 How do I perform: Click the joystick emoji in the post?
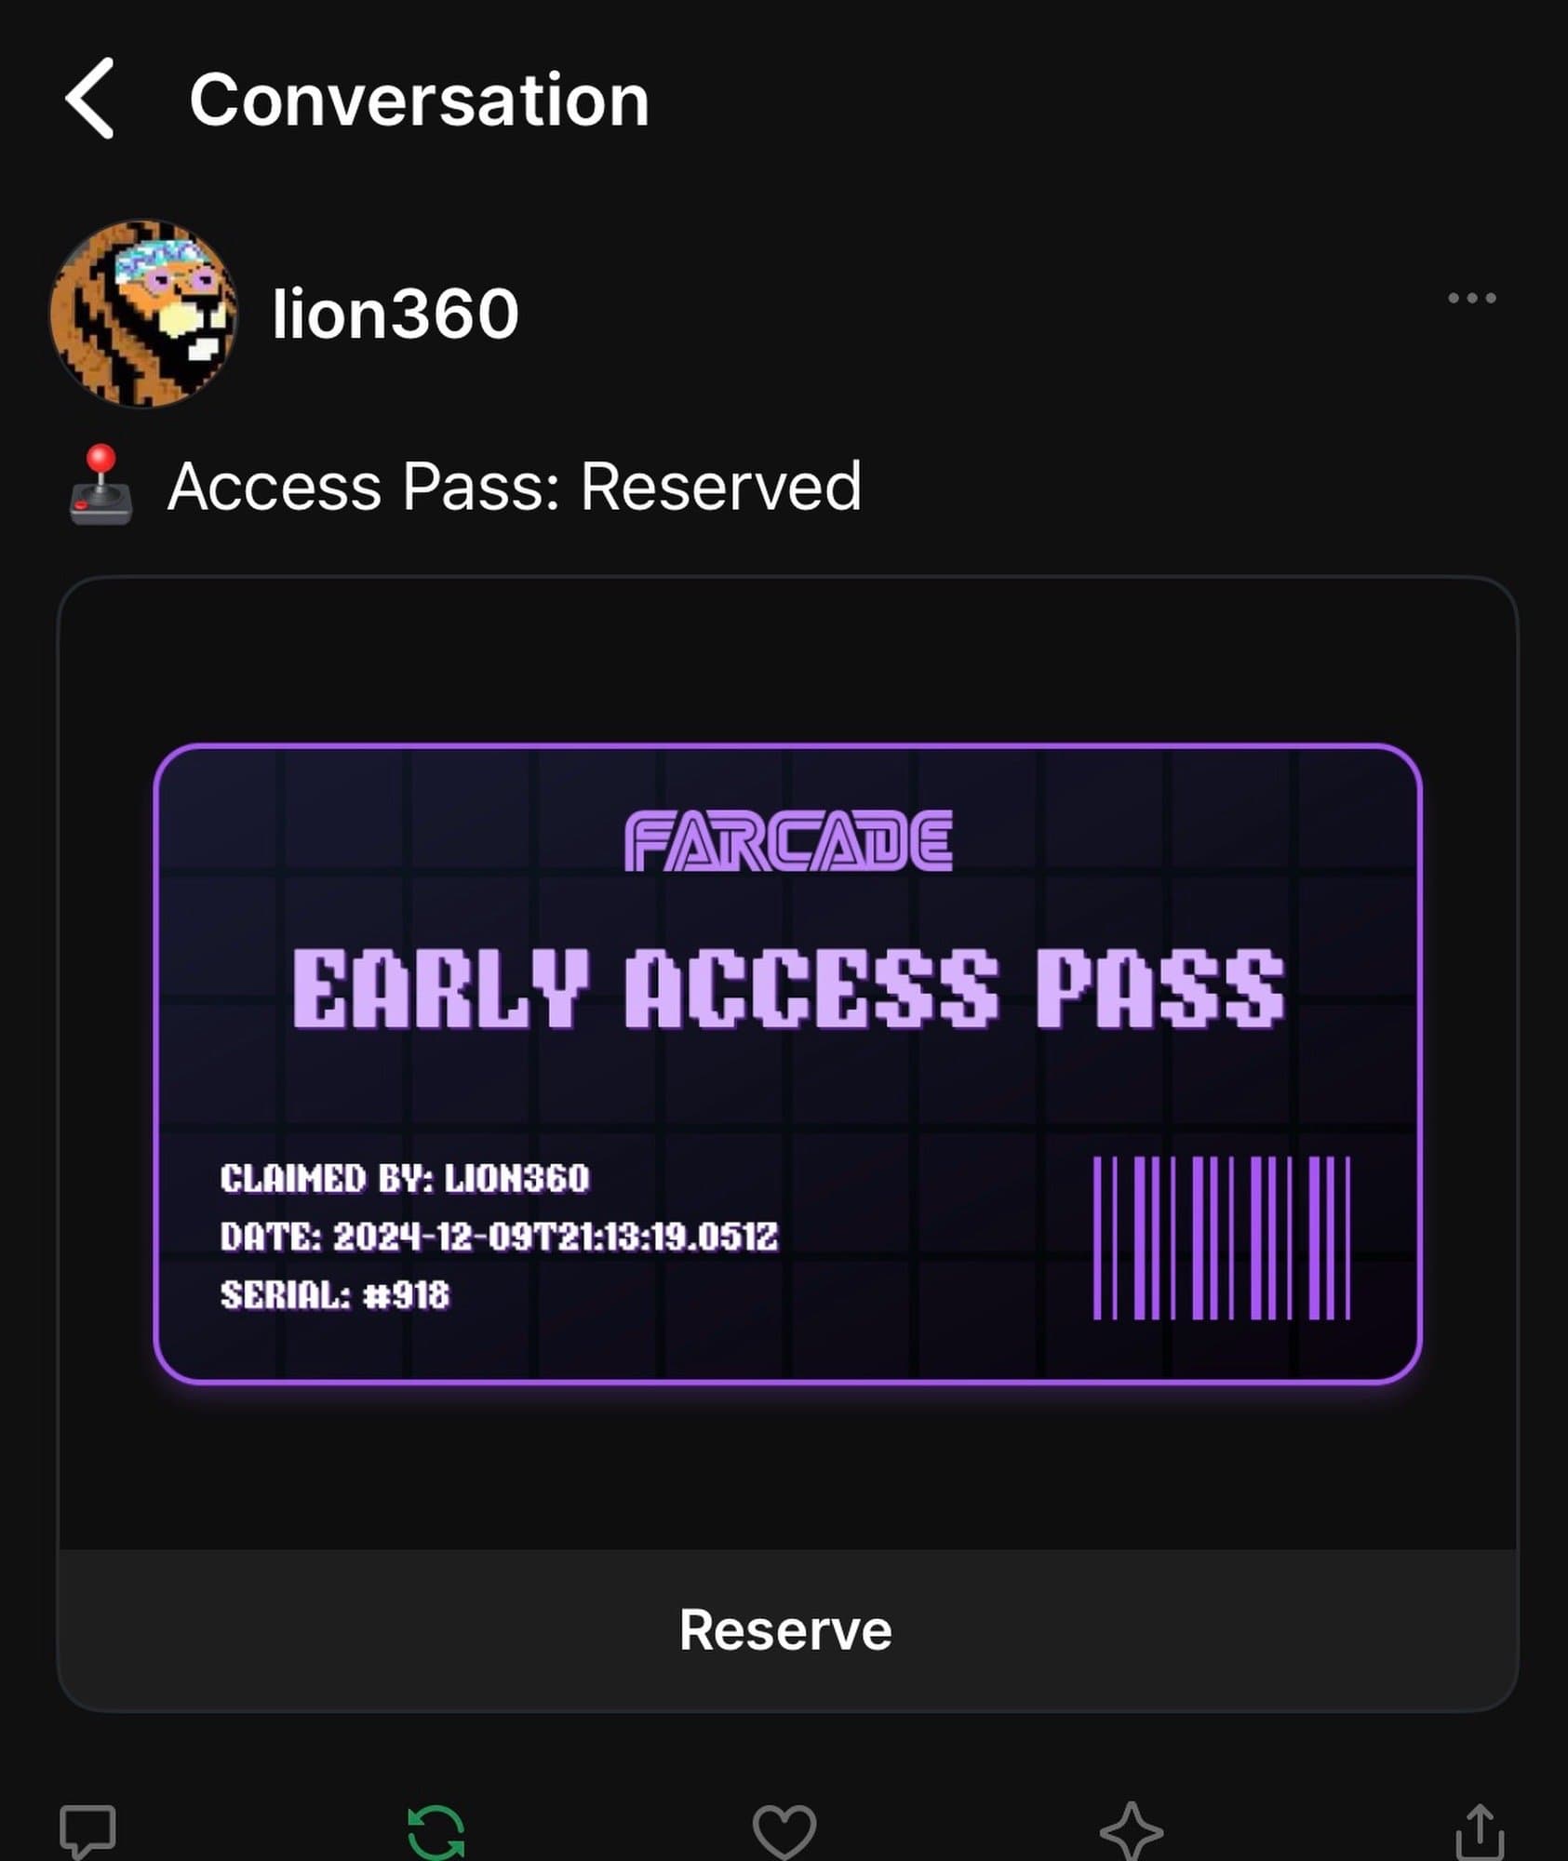[x=101, y=486]
